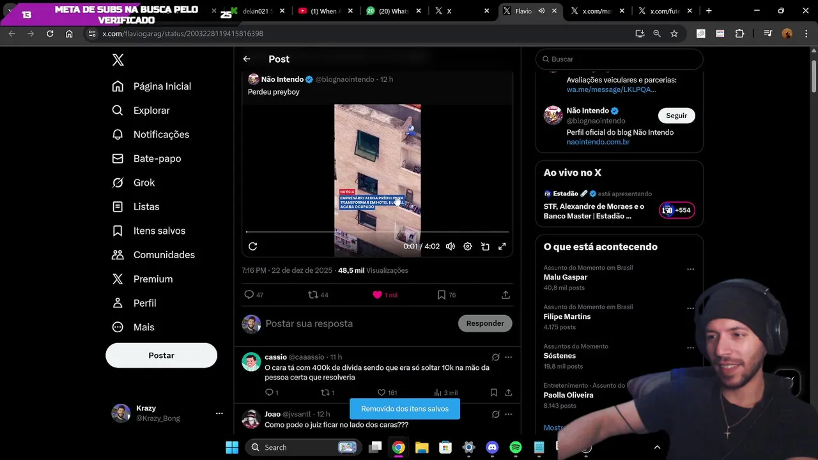Show hidden system tray icons

click(657, 447)
